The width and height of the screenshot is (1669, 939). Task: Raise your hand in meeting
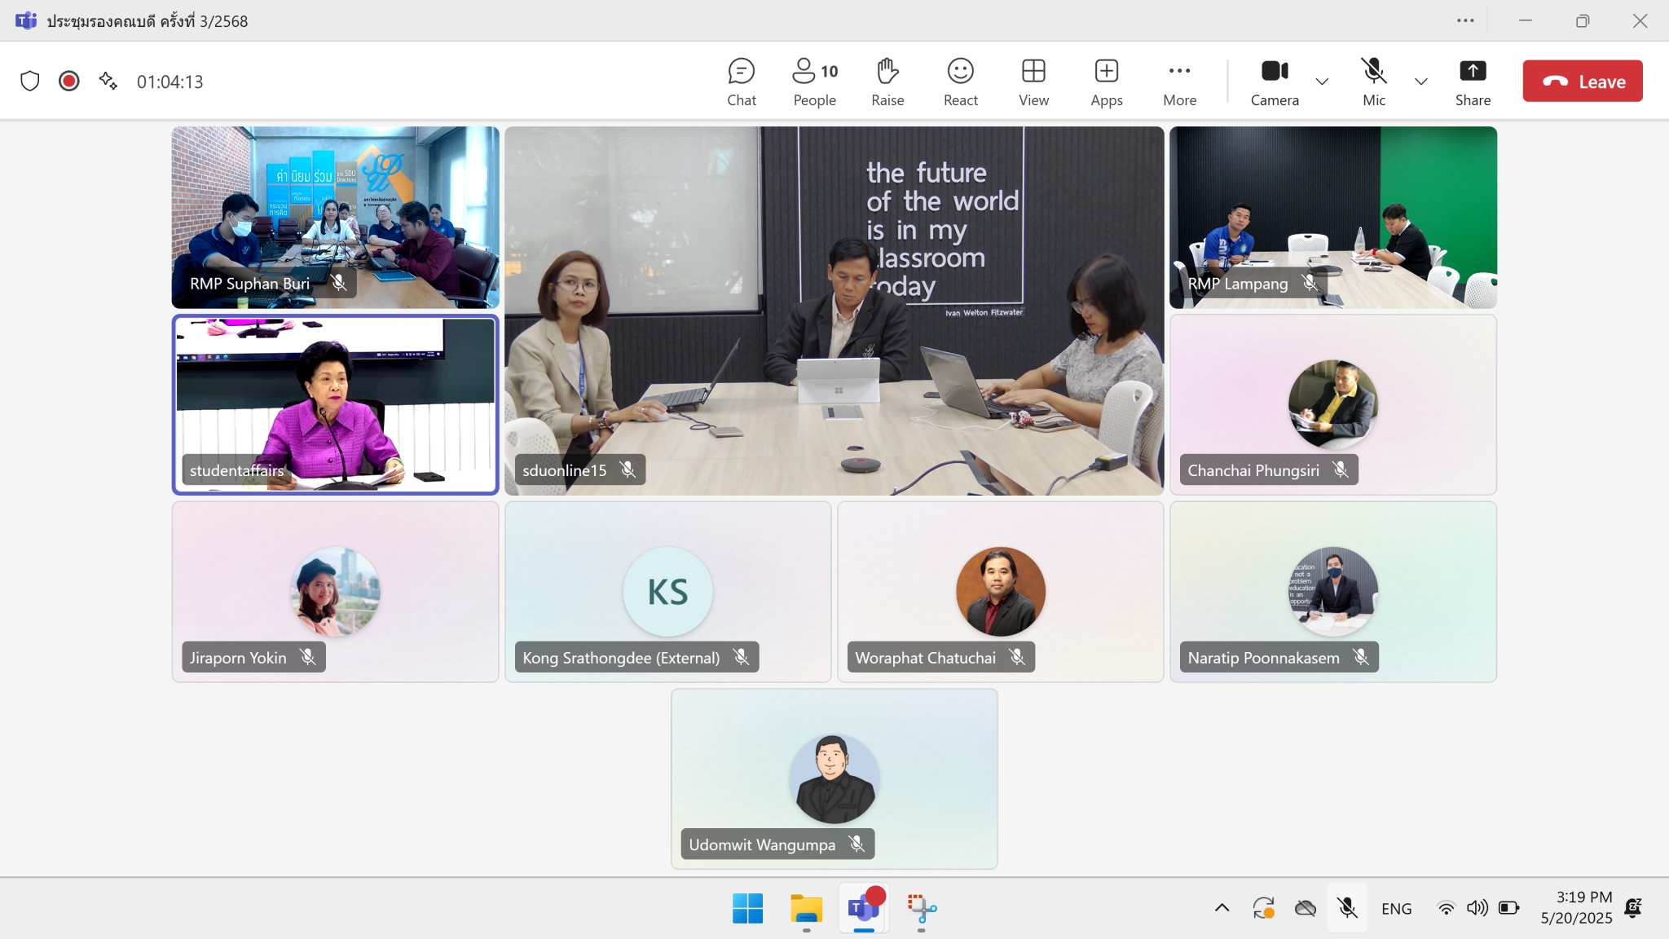coord(887,82)
